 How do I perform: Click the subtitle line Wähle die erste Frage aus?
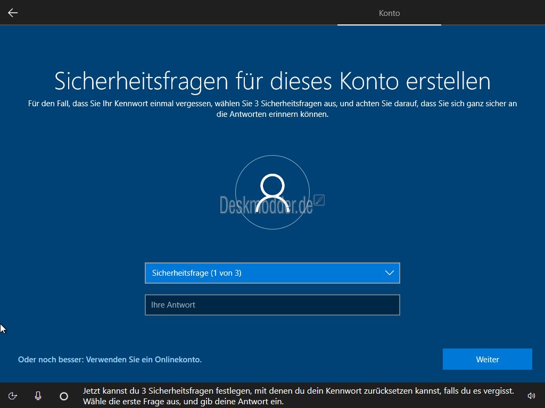(x=183, y=402)
